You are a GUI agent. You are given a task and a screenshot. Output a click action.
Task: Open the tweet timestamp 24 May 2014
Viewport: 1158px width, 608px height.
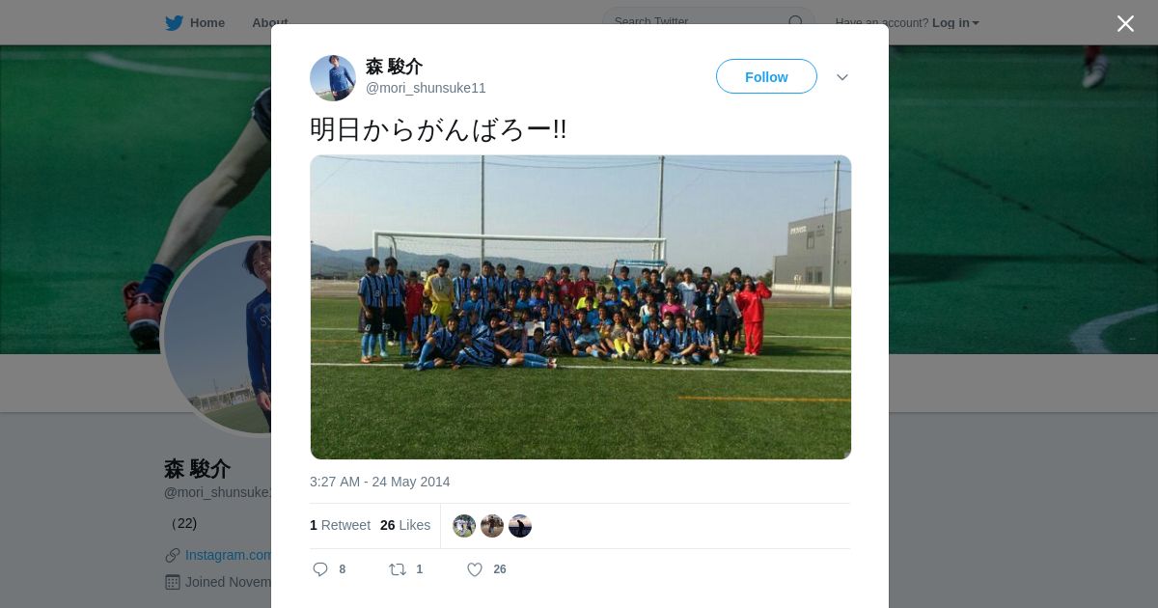coord(379,482)
